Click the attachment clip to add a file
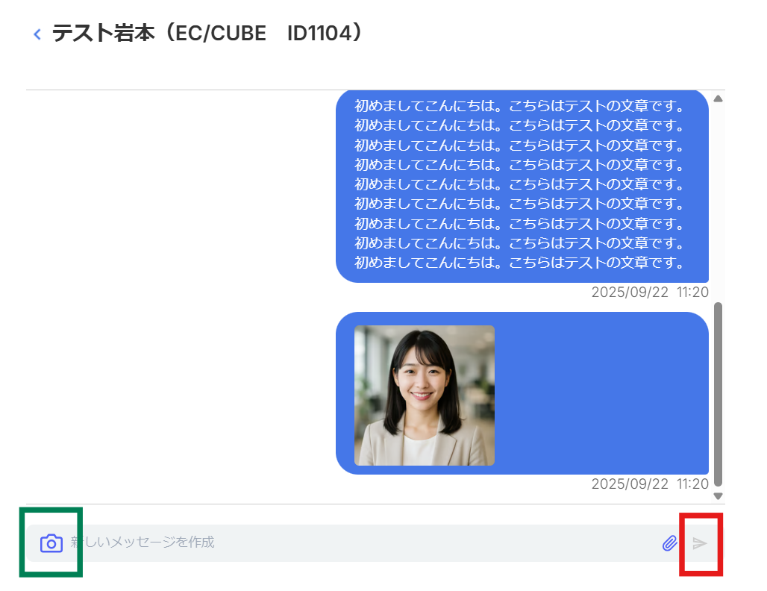Image resolution: width=767 pixels, height=591 pixels. coord(670,542)
